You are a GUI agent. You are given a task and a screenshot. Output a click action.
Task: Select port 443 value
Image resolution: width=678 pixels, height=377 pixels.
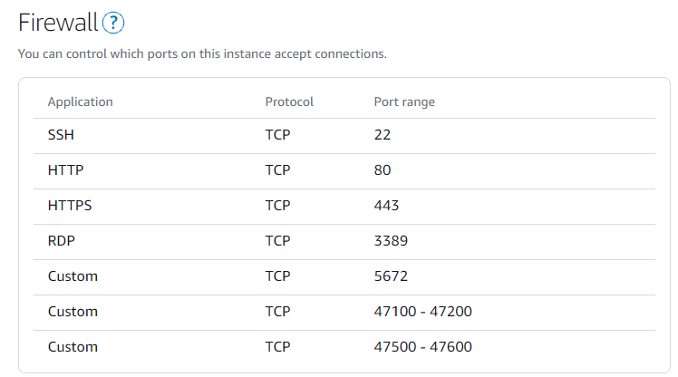[x=386, y=205]
